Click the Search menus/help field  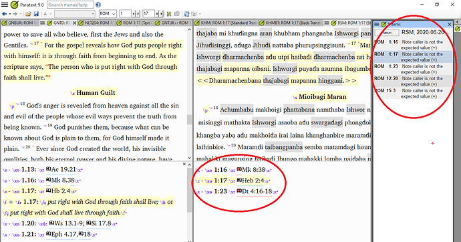70,5
